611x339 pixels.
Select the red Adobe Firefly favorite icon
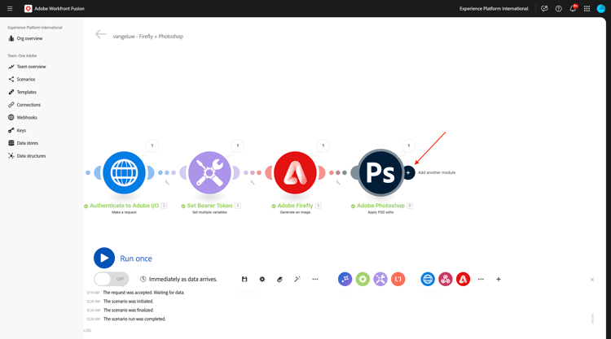point(463,279)
